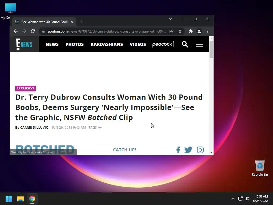Click the BOTCHED show logo
The height and width of the screenshot is (205, 273).
click(45, 149)
